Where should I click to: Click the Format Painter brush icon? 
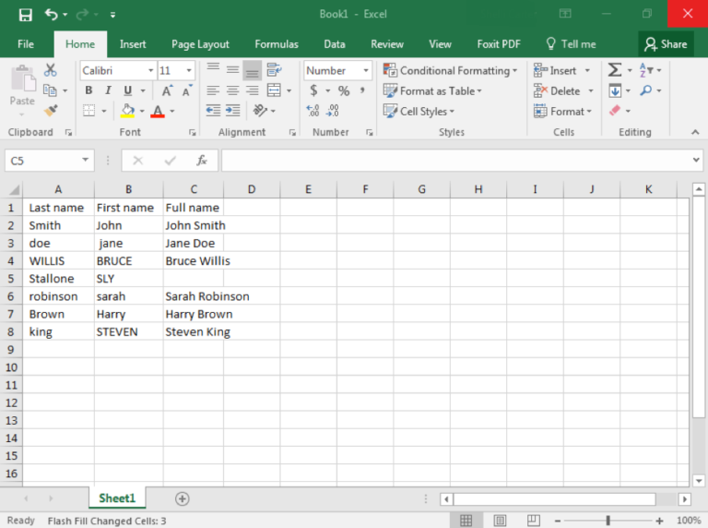[x=51, y=111]
